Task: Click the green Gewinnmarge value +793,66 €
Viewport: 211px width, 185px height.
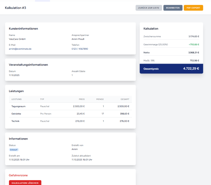Action: (194, 44)
